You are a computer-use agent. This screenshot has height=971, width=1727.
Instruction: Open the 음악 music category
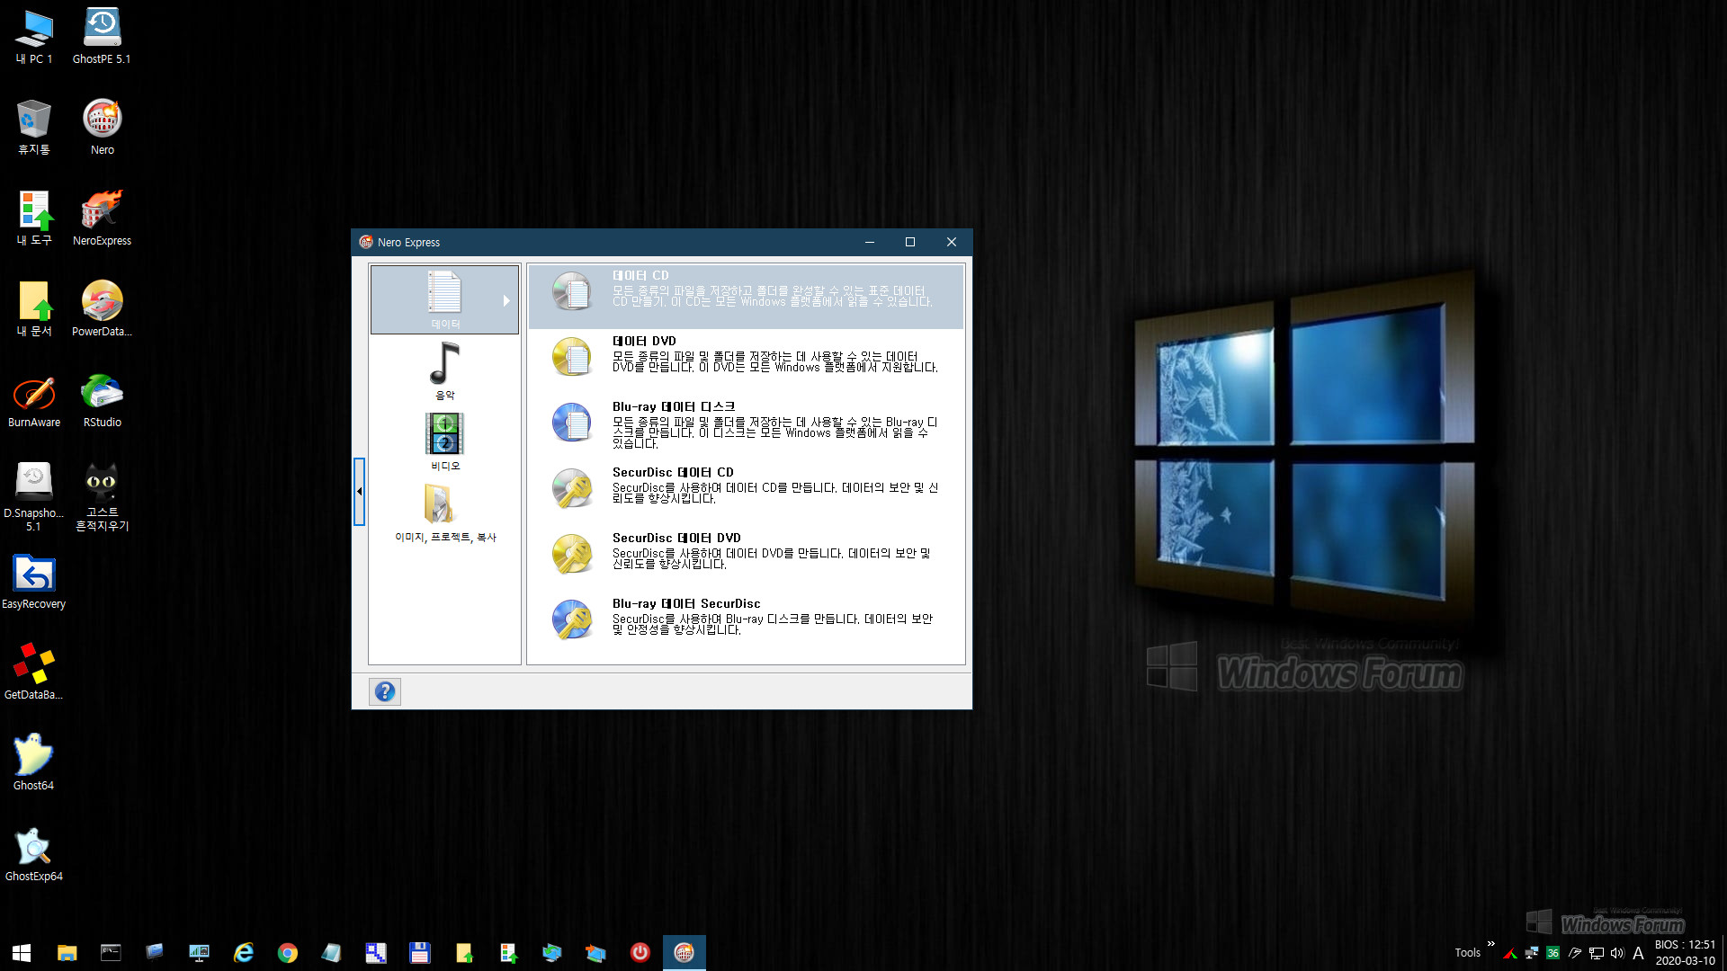(444, 370)
